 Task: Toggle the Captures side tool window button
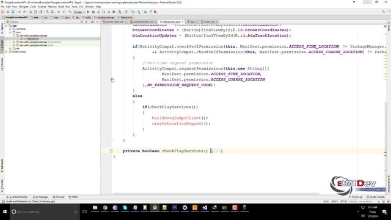coord(2,29)
